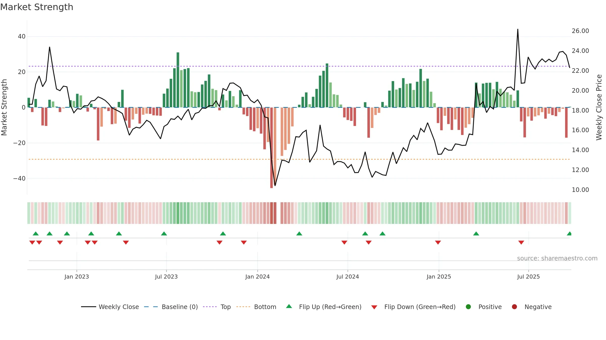
Task: Click the source: sharemaestro.com text
Action: (557, 258)
